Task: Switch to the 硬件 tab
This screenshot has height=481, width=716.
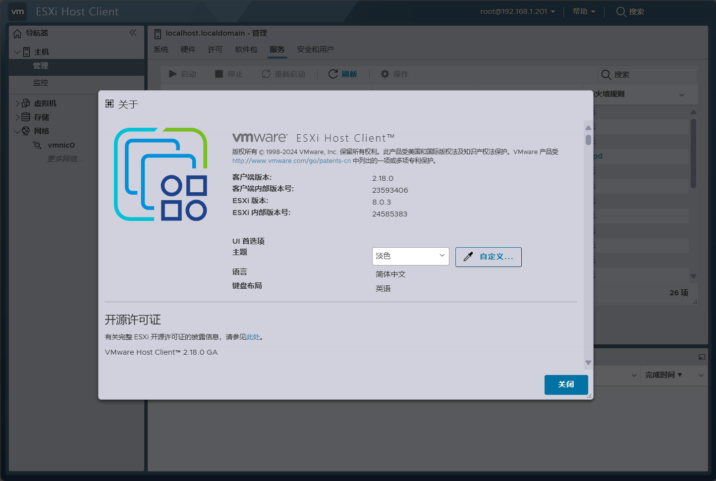Action: pyautogui.click(x=188, y=50)
